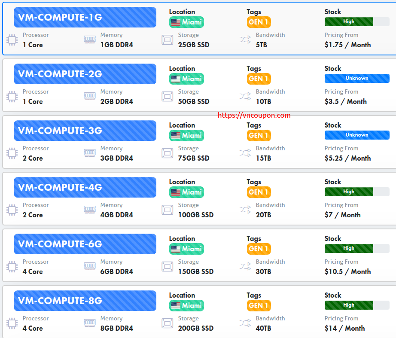This screenshot has height=338, width=396.
Task: Click the memory RAM icon in VM-COMPUTE-1G row
Action: pos(90,39)
